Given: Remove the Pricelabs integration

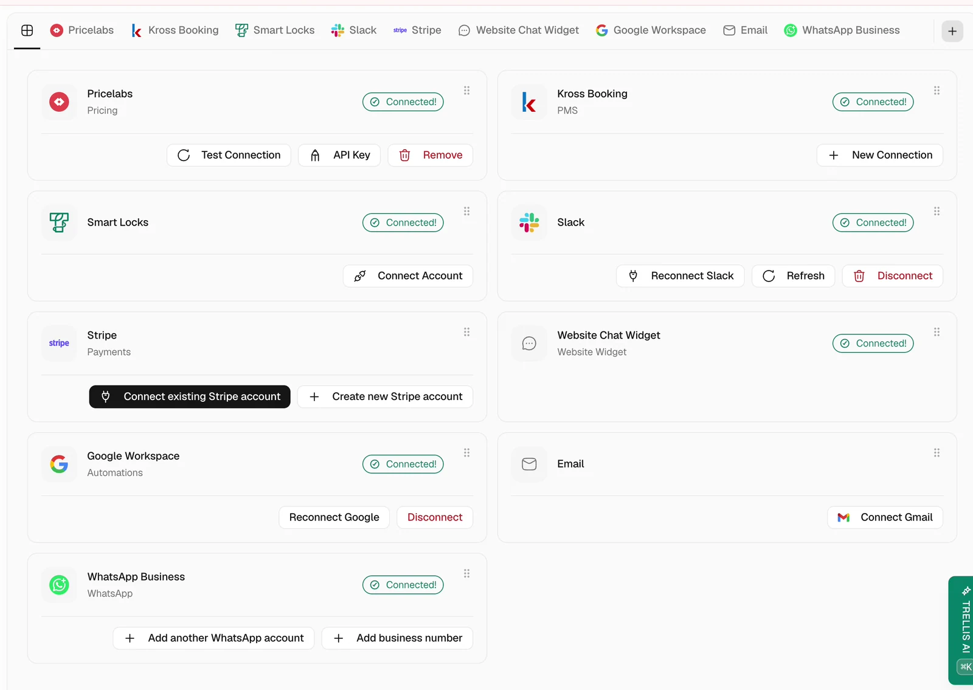Looking at the screenshot, I should tap(431, 155).
